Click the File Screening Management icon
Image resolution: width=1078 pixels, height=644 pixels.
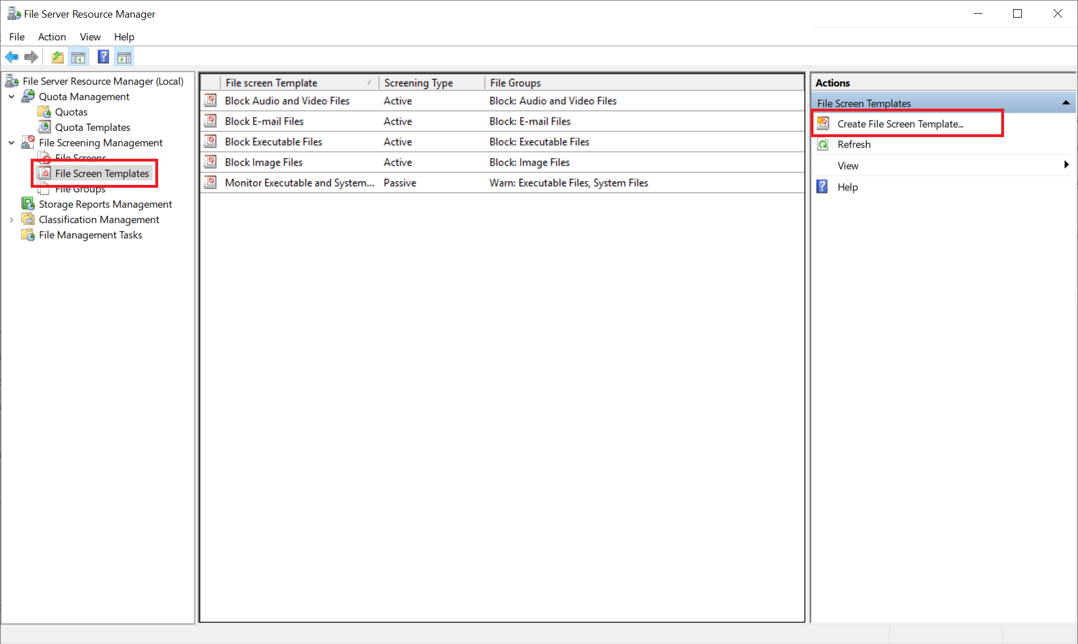click(x=28, y=142)
